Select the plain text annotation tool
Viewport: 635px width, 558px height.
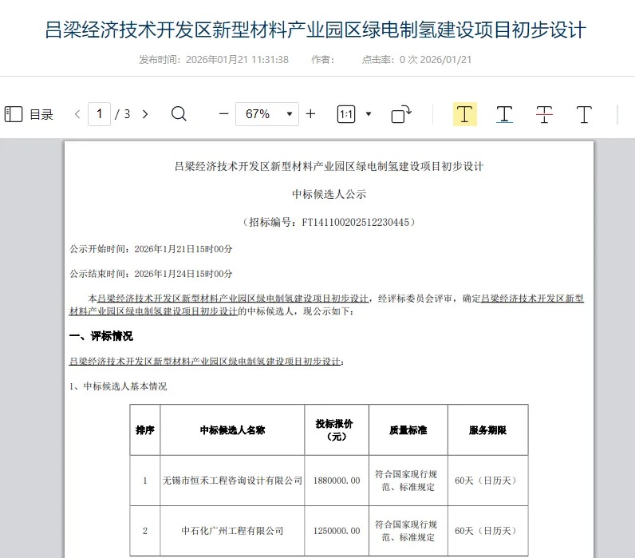click(x=584, y=114)
